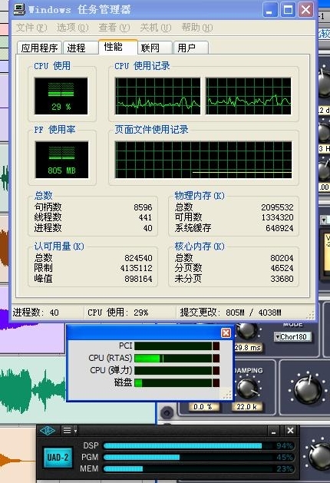The image size is (330, 483).
Task: Click the green audio waveform clip
Action: [x=32, y=390]
